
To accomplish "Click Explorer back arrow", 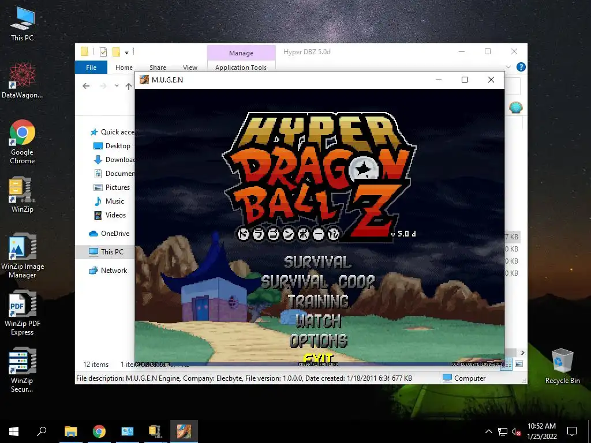I will [86, 86].
